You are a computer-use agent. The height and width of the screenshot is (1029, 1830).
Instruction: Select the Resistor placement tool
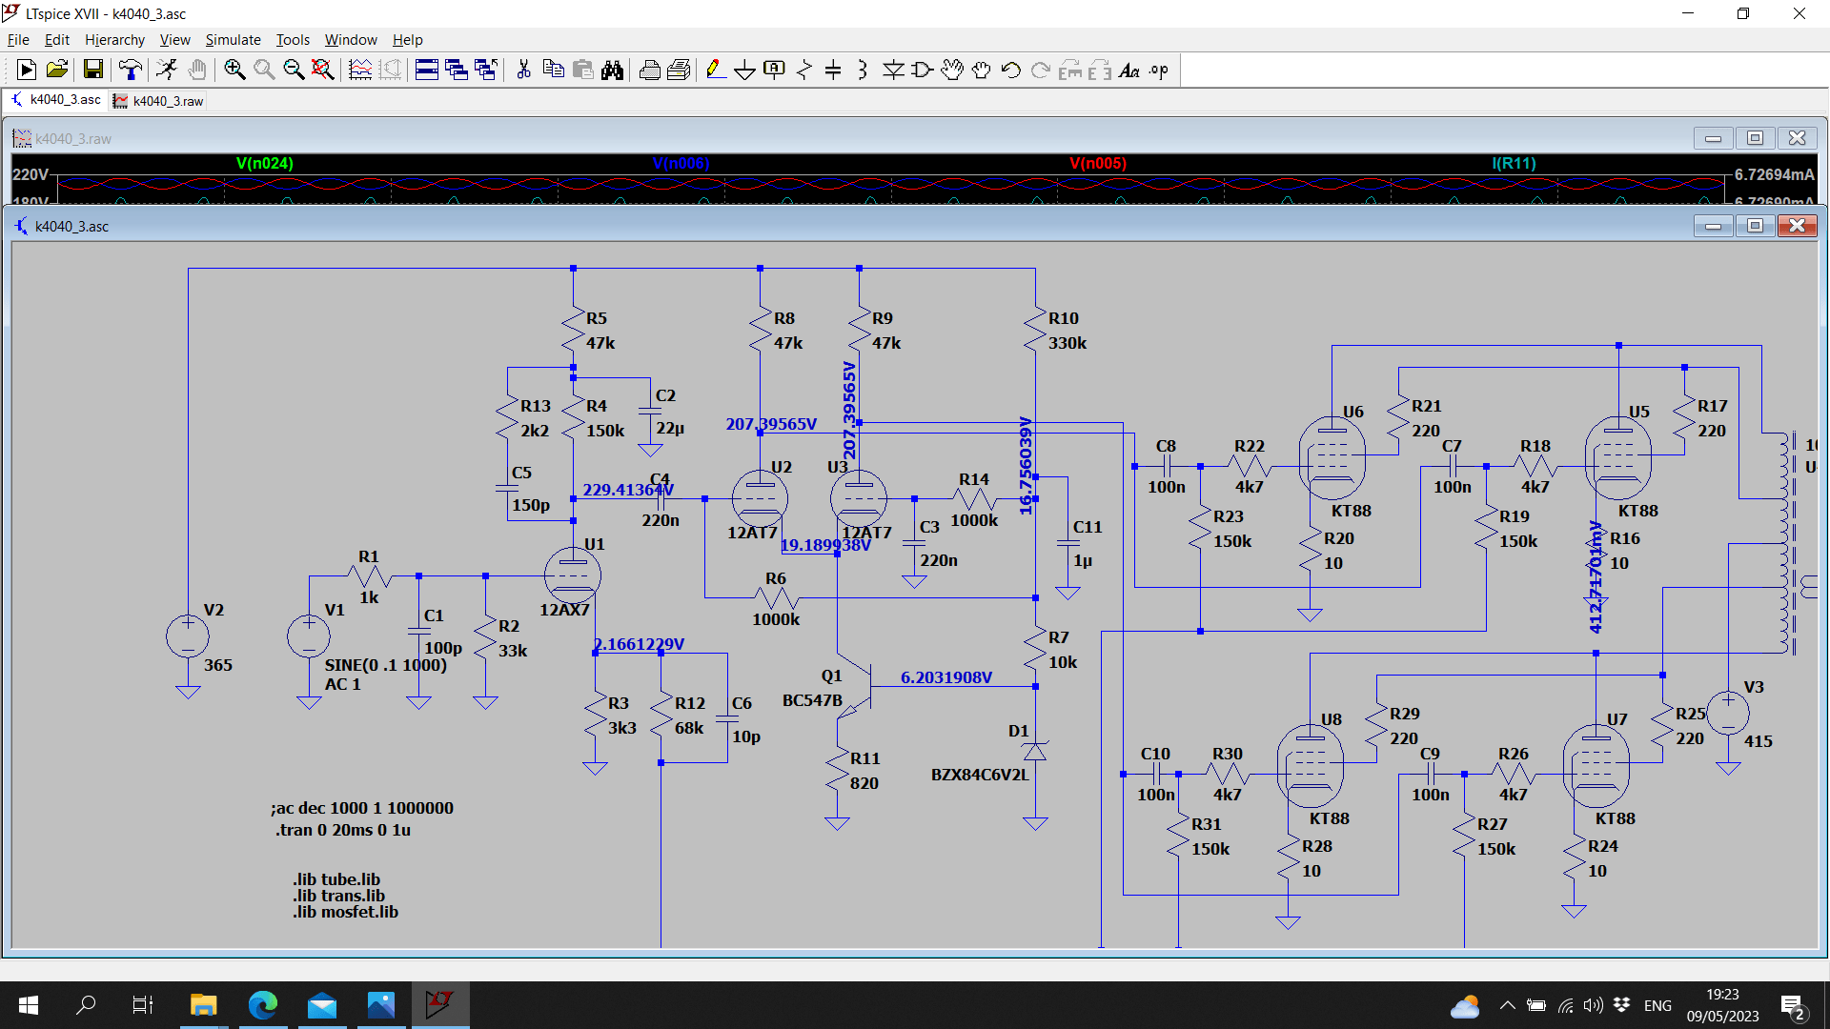pyautogui.click(x=804, y=70)
